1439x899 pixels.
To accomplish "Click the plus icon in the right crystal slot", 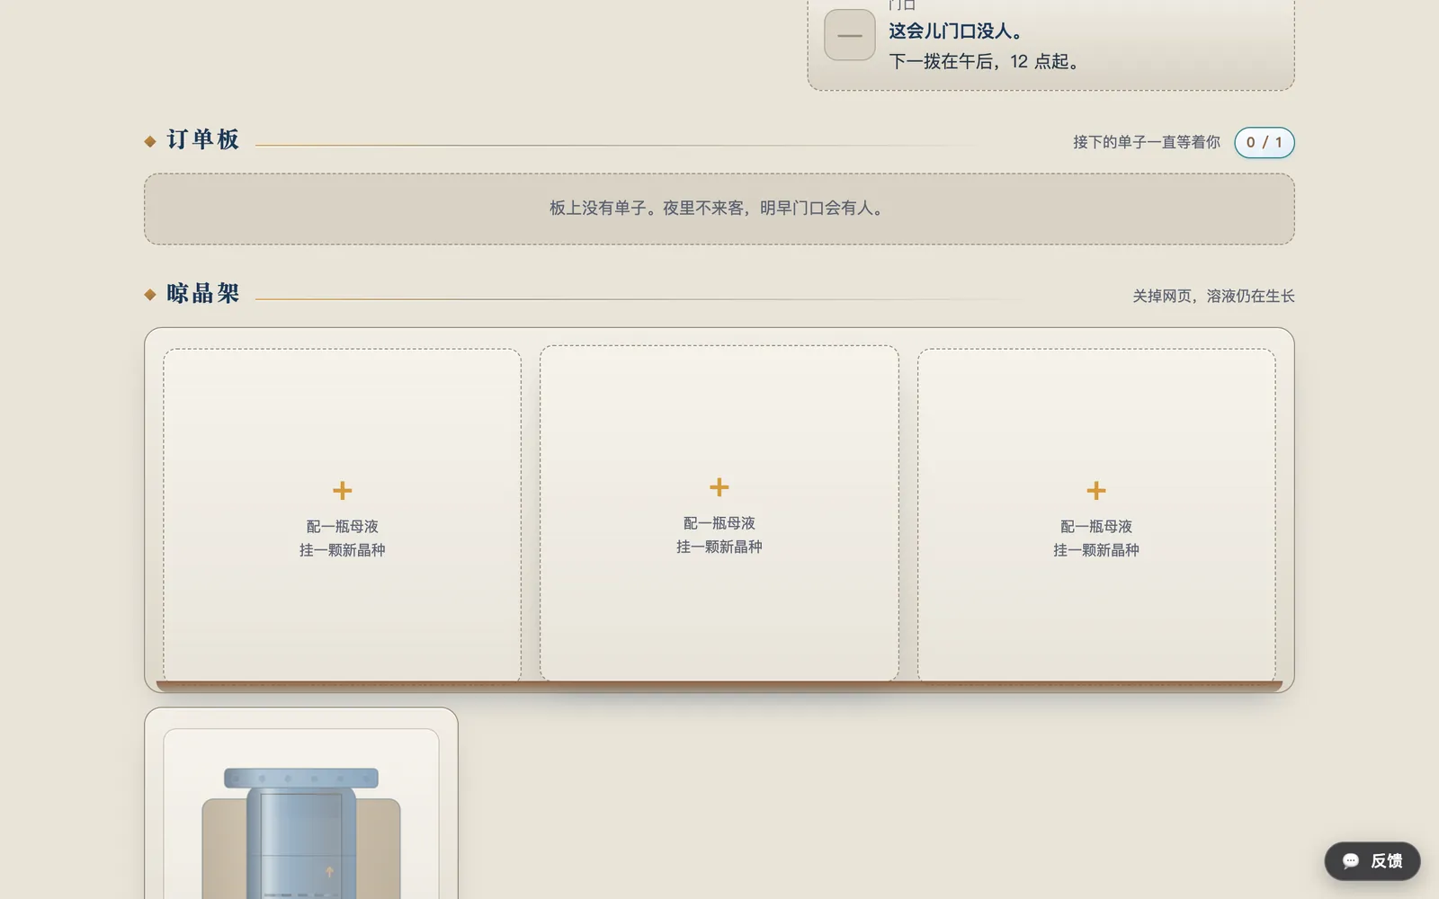I will pyautogui.click(x=1095, y=491).
